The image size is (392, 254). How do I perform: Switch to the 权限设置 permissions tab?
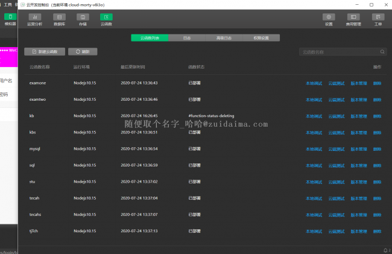[x=261, y=37]
